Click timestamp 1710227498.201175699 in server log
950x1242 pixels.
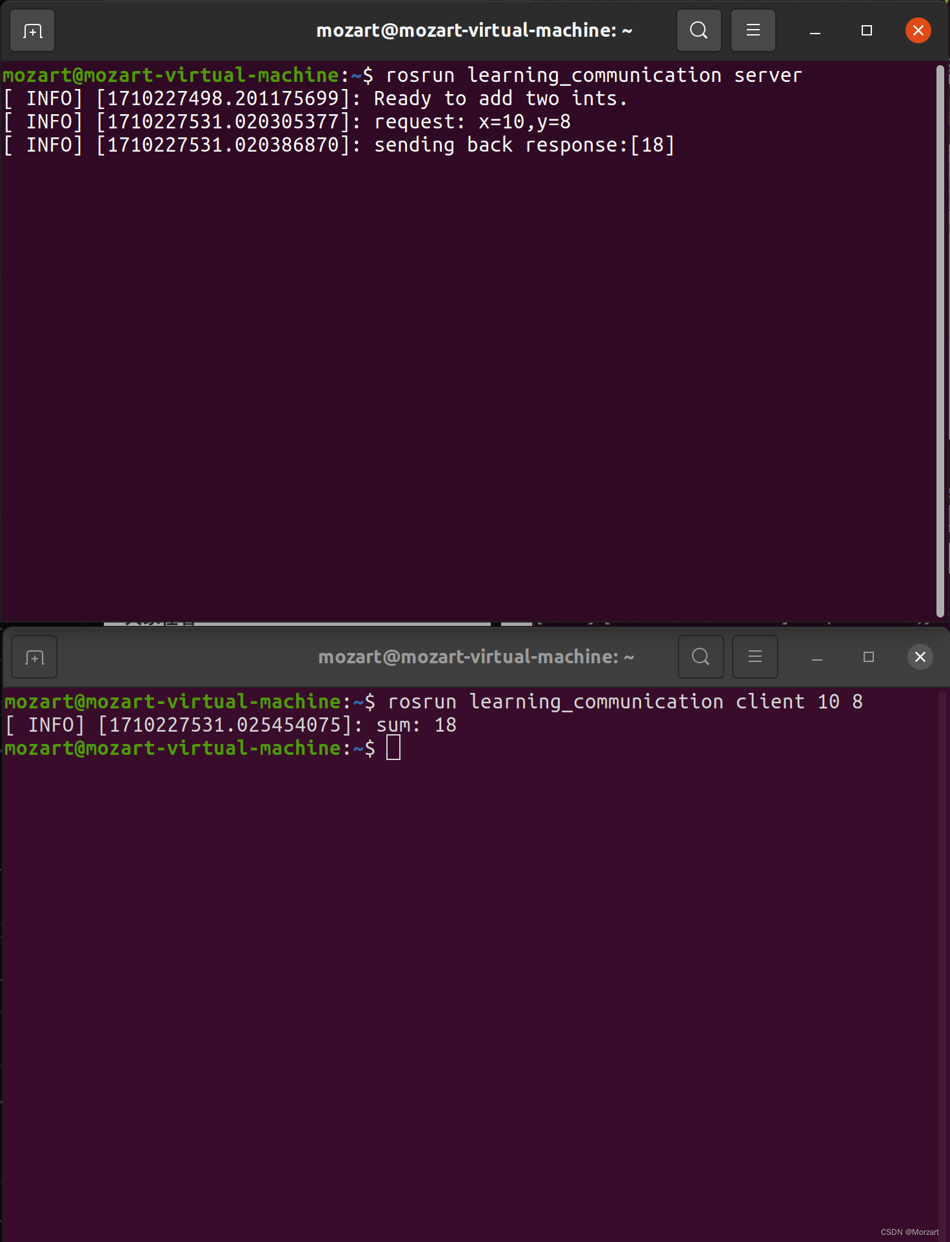[x=223, y=99]
